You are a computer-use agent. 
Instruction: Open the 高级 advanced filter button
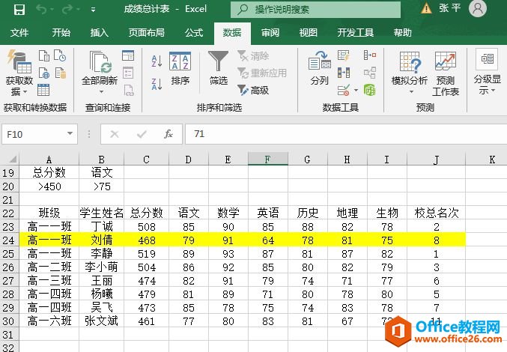pyautogui.click(x=253, y=90)
